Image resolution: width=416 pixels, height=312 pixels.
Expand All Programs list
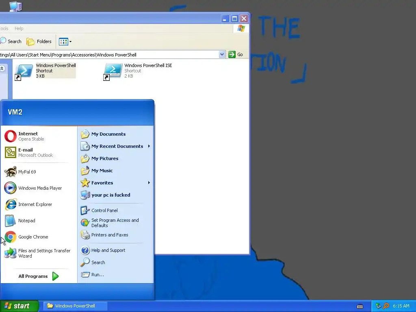(x=39, y=276)
